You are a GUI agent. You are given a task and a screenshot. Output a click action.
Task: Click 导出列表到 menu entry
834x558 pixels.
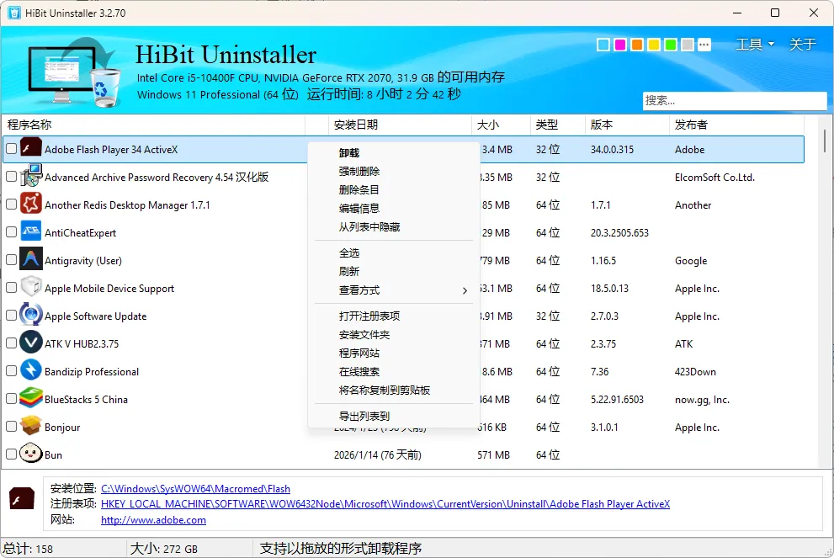[394, 416]
